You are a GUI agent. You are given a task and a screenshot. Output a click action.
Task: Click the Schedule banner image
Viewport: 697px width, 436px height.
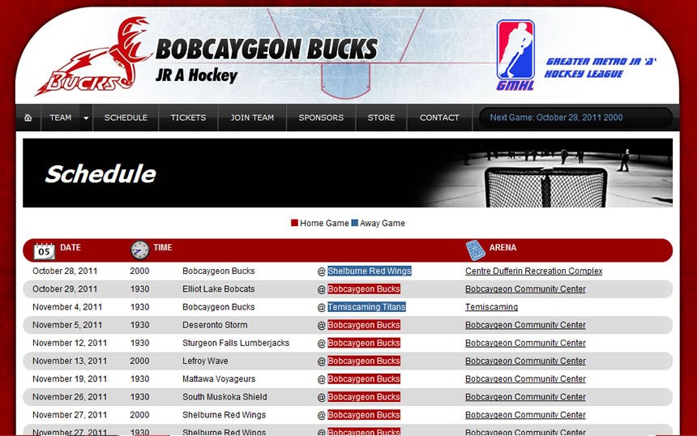[348, 173]
